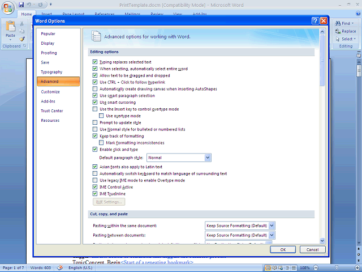
Task: Switch to Web Layout view icon
Action: [281, 268]
